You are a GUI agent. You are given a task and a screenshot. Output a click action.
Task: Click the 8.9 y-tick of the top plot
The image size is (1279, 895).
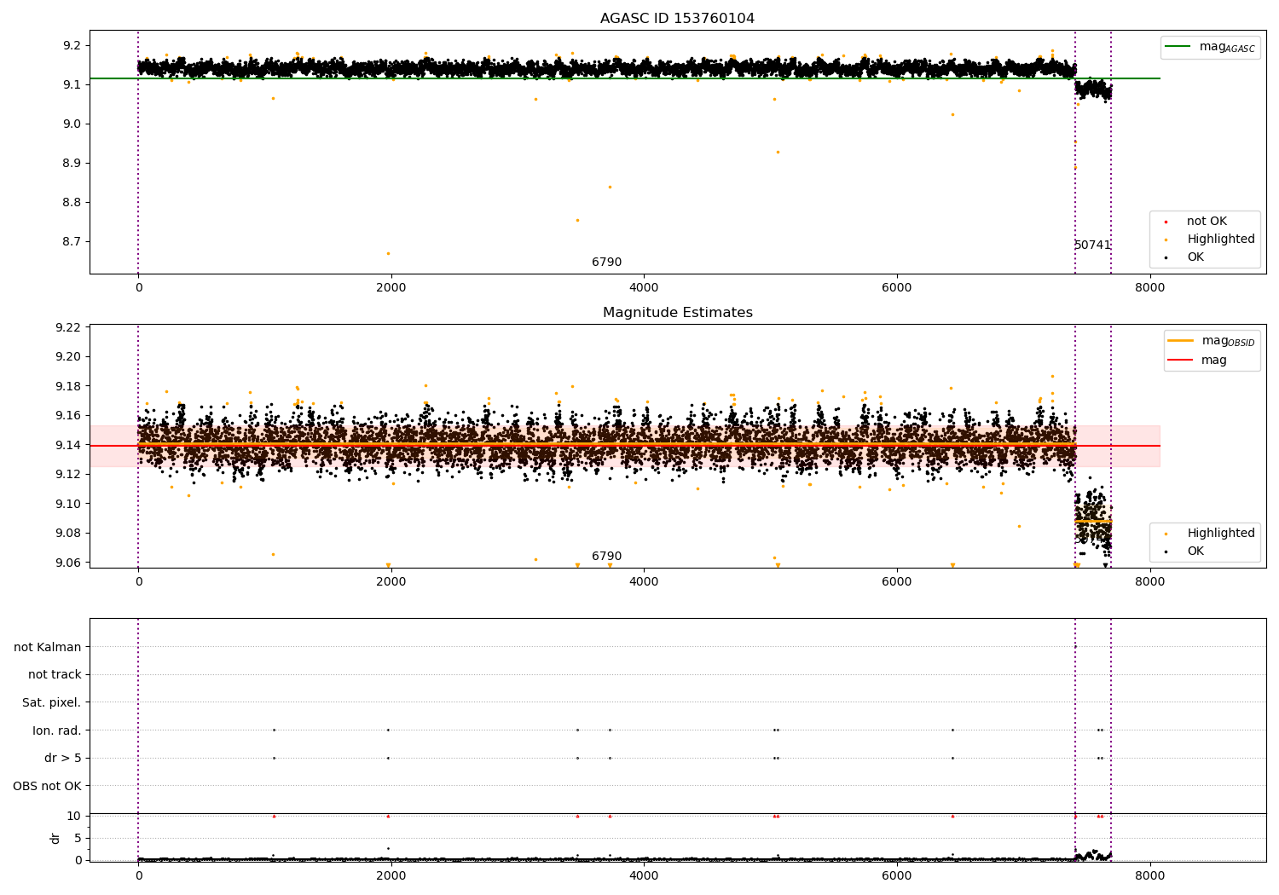point(72,164)
